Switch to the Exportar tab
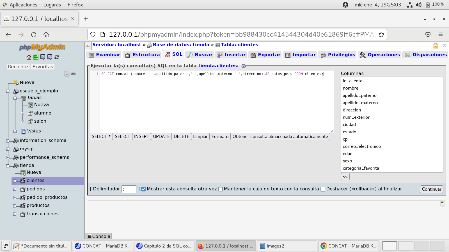The width and height of the screenshot is (449, 252). coord(265,55)
